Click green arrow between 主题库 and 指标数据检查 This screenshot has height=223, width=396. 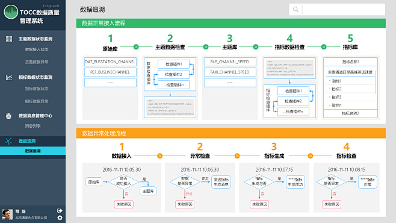tap(256, 47)
